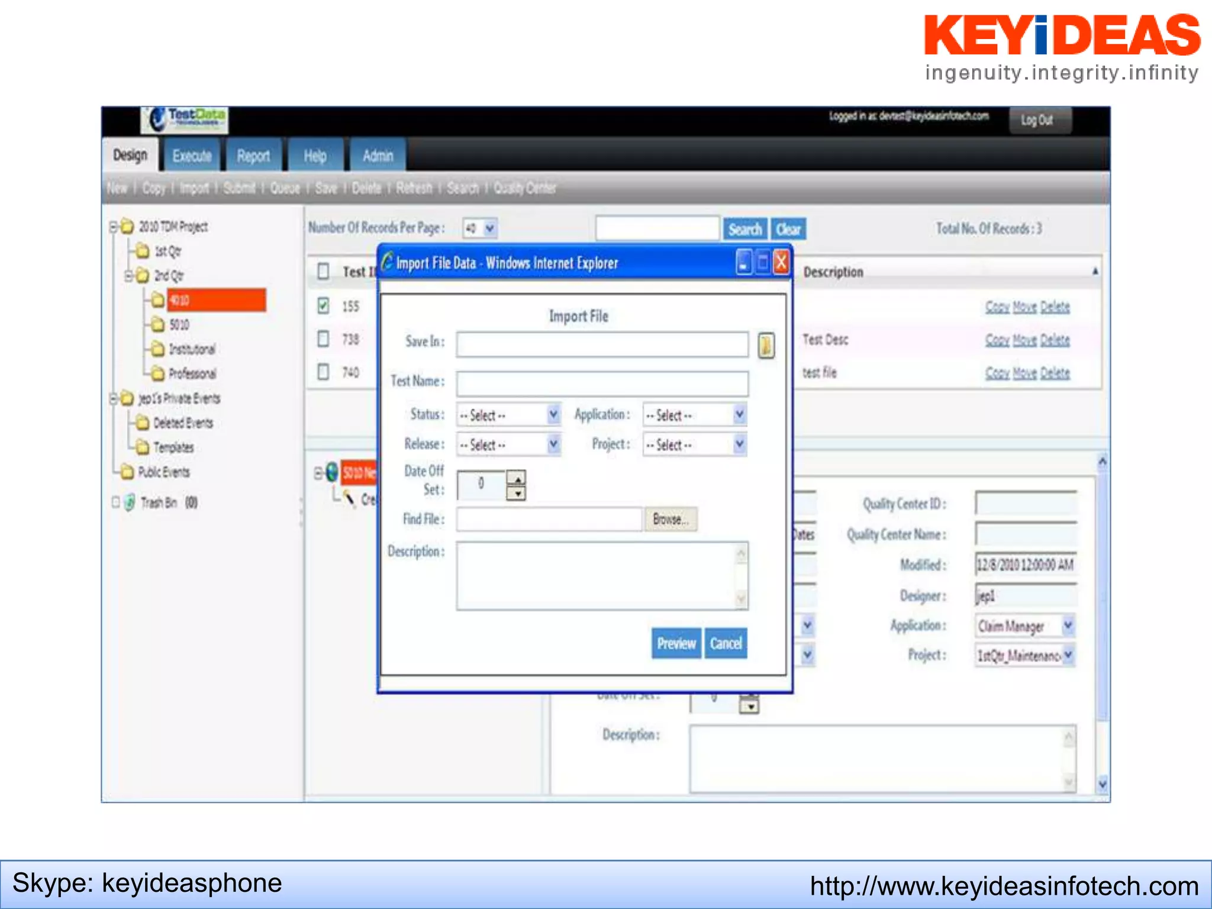This screenshot has height=909, width=1212.
Task: Click the Find File input field
Action: click(549, 519)
